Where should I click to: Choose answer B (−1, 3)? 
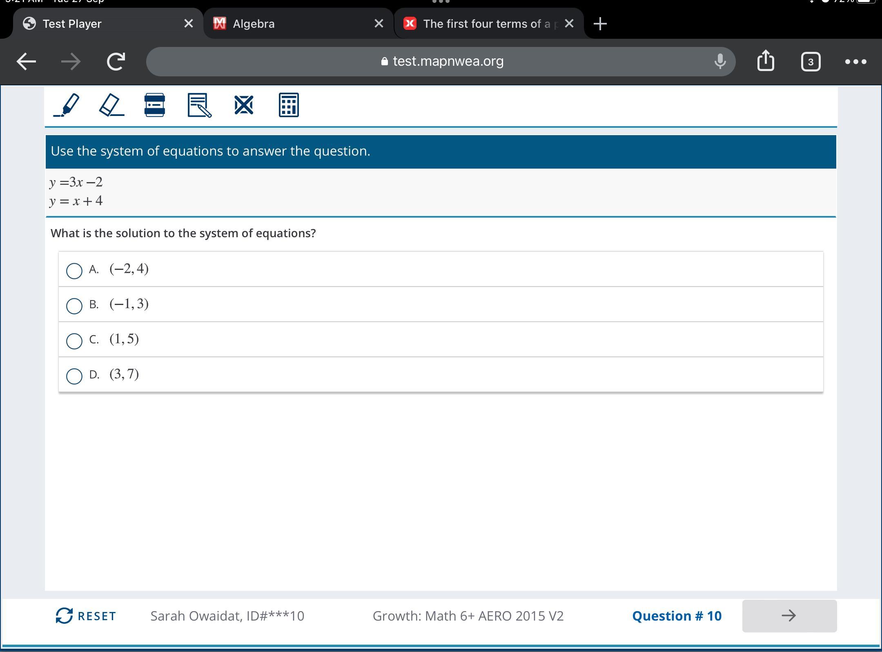tap(74, 305)
